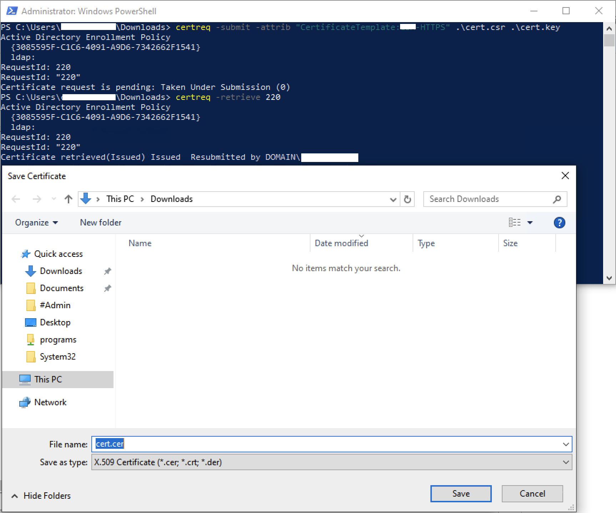
Task: Click PowerShell scrollbar down arrow
Action: point(609,278)
